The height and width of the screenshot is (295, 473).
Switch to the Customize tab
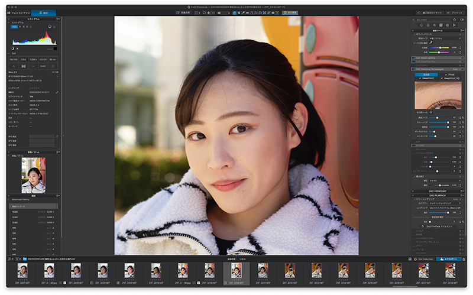point(44,13)
